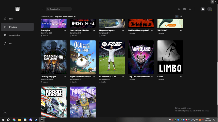The height and width of the screenshot is (122, 218).
Task: Open the wishlist bookmark icon
Action: pyautogui.click(x=179, y=9)
